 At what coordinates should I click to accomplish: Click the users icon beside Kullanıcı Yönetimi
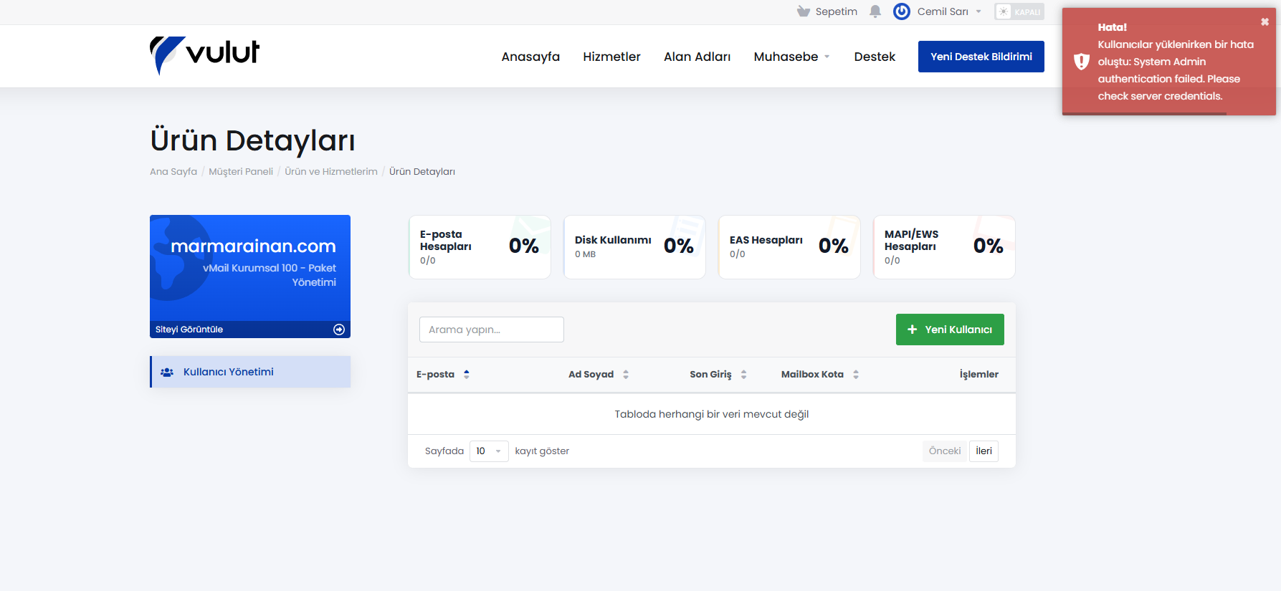pos(167,373)
